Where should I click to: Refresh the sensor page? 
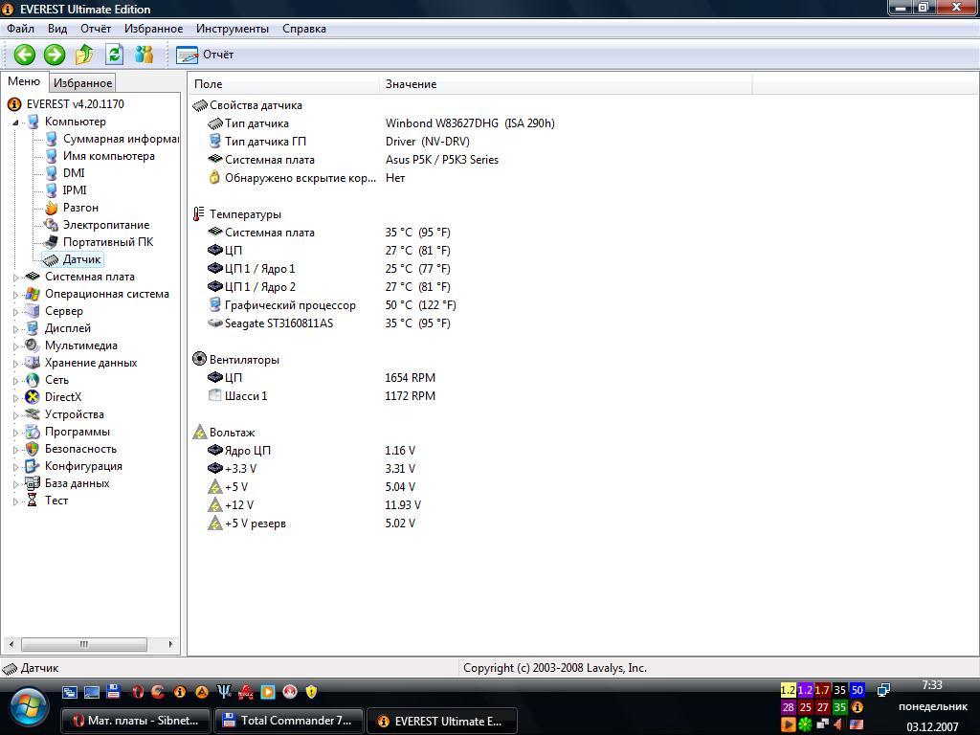[115, 55]
